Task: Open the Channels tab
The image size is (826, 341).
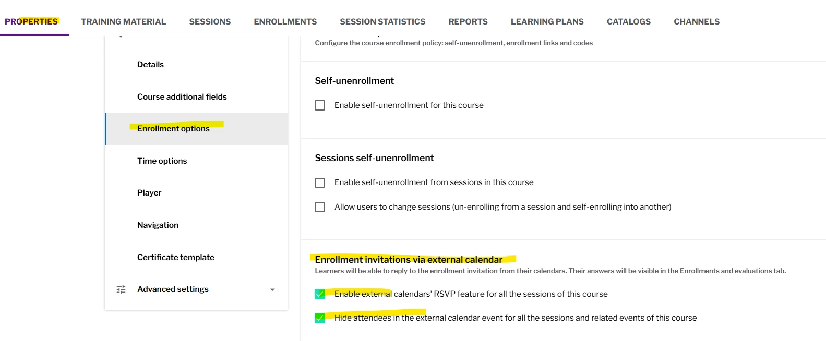Action: click(697, 21)
